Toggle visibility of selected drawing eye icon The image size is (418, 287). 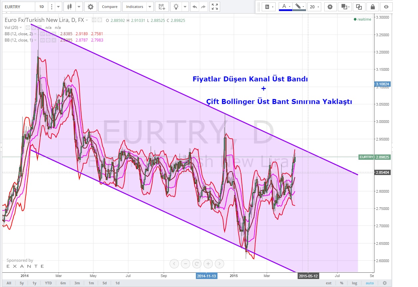click(x=386, y=7)
